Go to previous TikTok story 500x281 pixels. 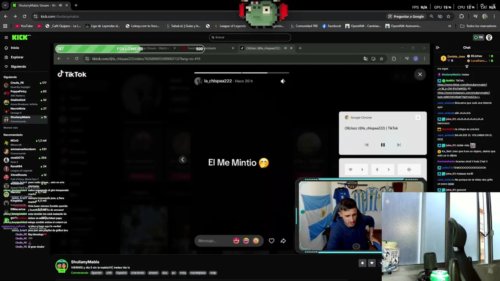click(x=182, y=159)
